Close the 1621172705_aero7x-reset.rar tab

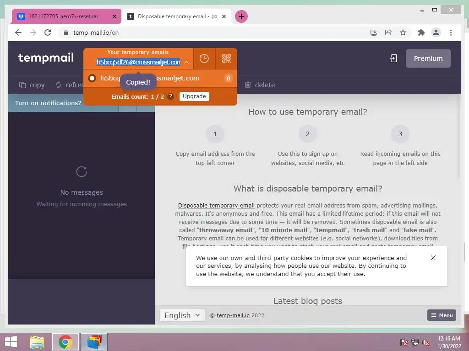point(114,16)
